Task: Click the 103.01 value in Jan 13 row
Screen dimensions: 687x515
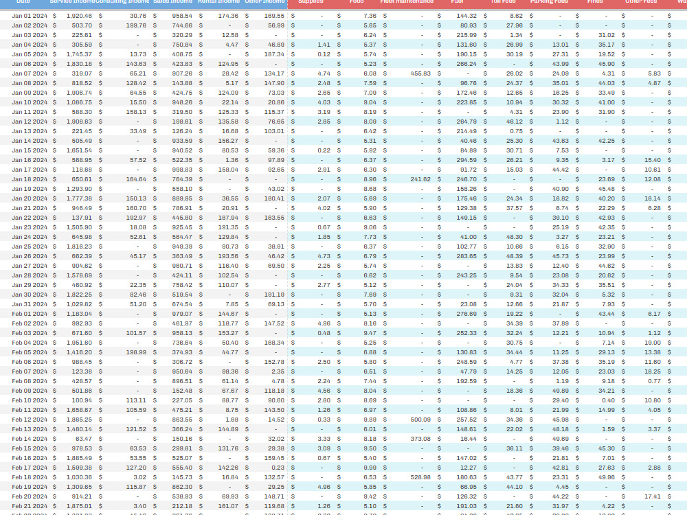Action: pyautogui.click(x=274, y=131)
